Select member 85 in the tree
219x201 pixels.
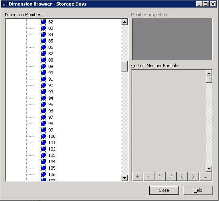click(51, 41)
